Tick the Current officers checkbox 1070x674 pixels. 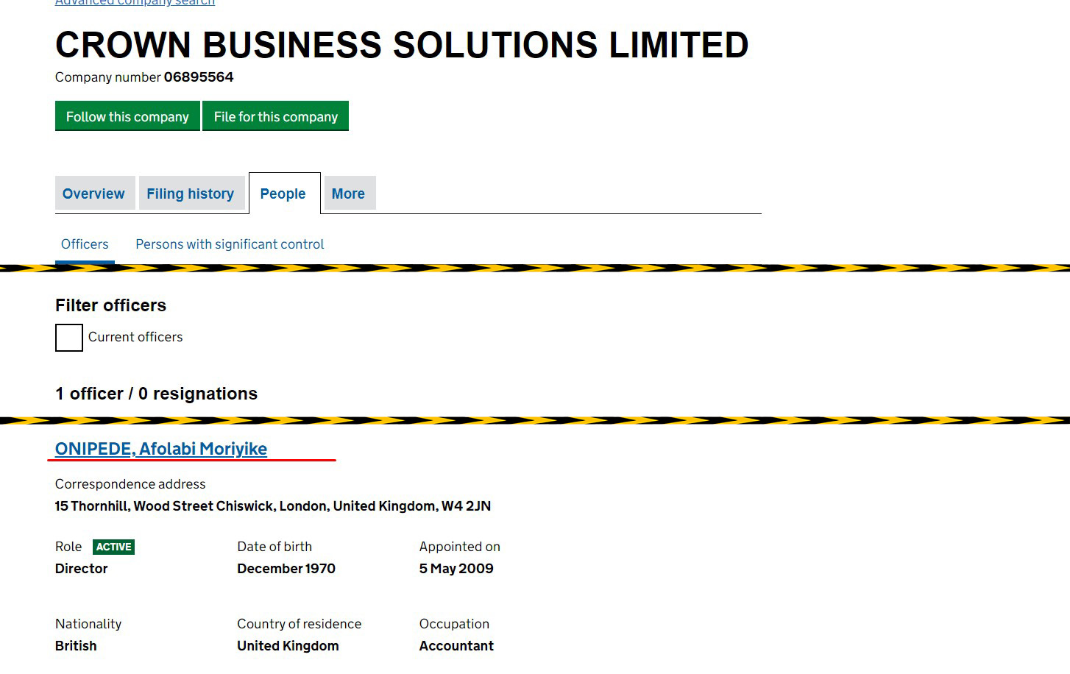coord(69,338)
